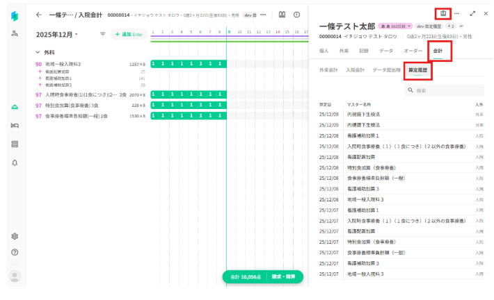The height and width of the screenshot is (300, 494).
Task: Expand 看護配置加算 sub-item plus sign
Action: pyautogui.click(x=40, y=71)
